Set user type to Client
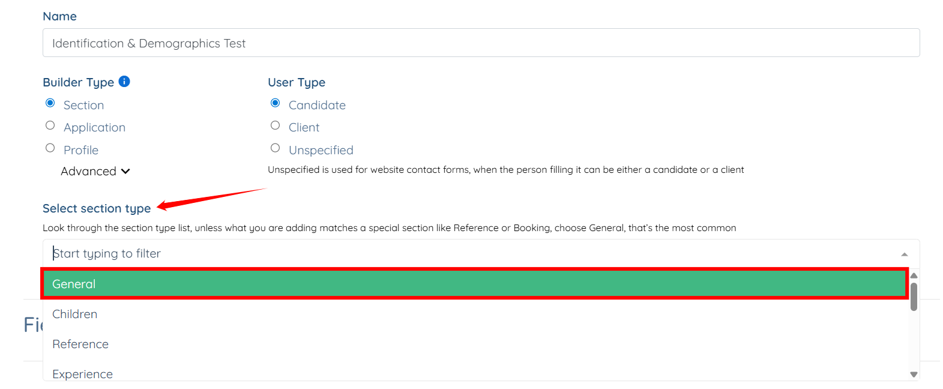The height and width of the screenshot is (389, 943). point(276,125)
